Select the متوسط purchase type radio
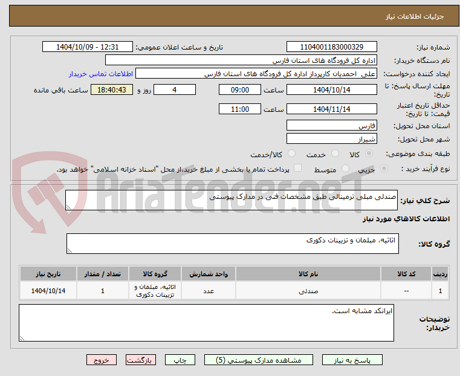This screenshot has height=376, width=460. pyautogui.click(x=345, y=168)
